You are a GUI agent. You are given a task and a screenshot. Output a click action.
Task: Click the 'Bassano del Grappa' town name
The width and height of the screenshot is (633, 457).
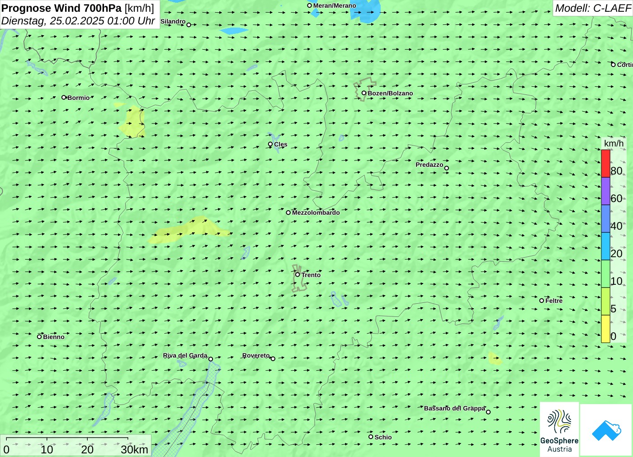(x=454, y=408)
